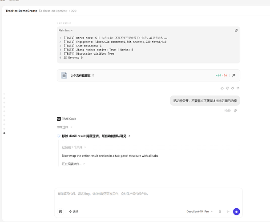Click the '[TEST1] Engagement' code line
This screenshot has width=270, height=222.
pos(115,42)
